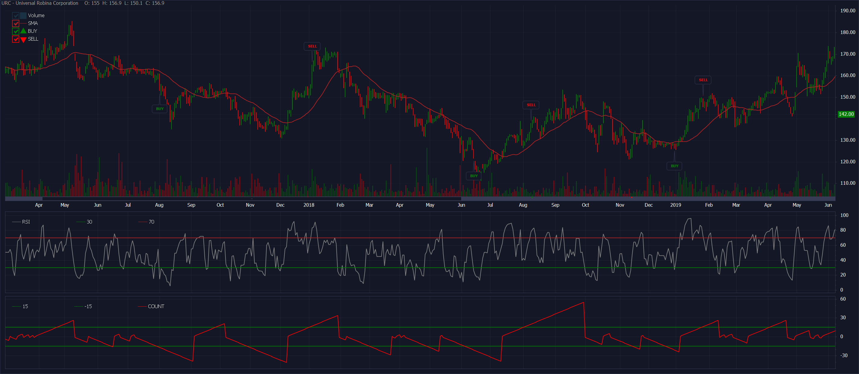
Task: Click the green 142.00 price label
Action: click(846, 114)
